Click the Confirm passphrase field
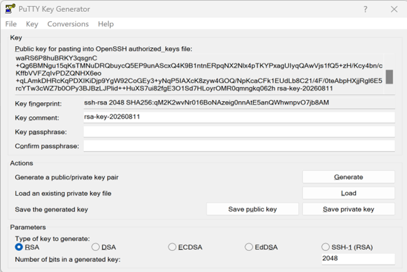 [239, 146]
